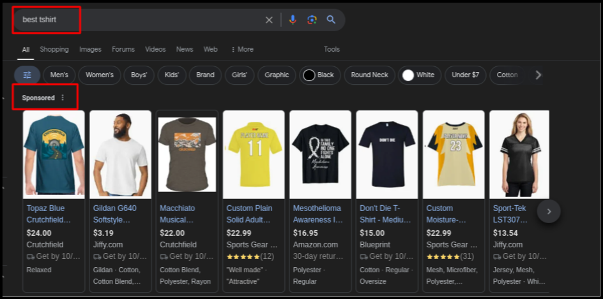Open the number 23 jersey image

click(x=454, y=154)
